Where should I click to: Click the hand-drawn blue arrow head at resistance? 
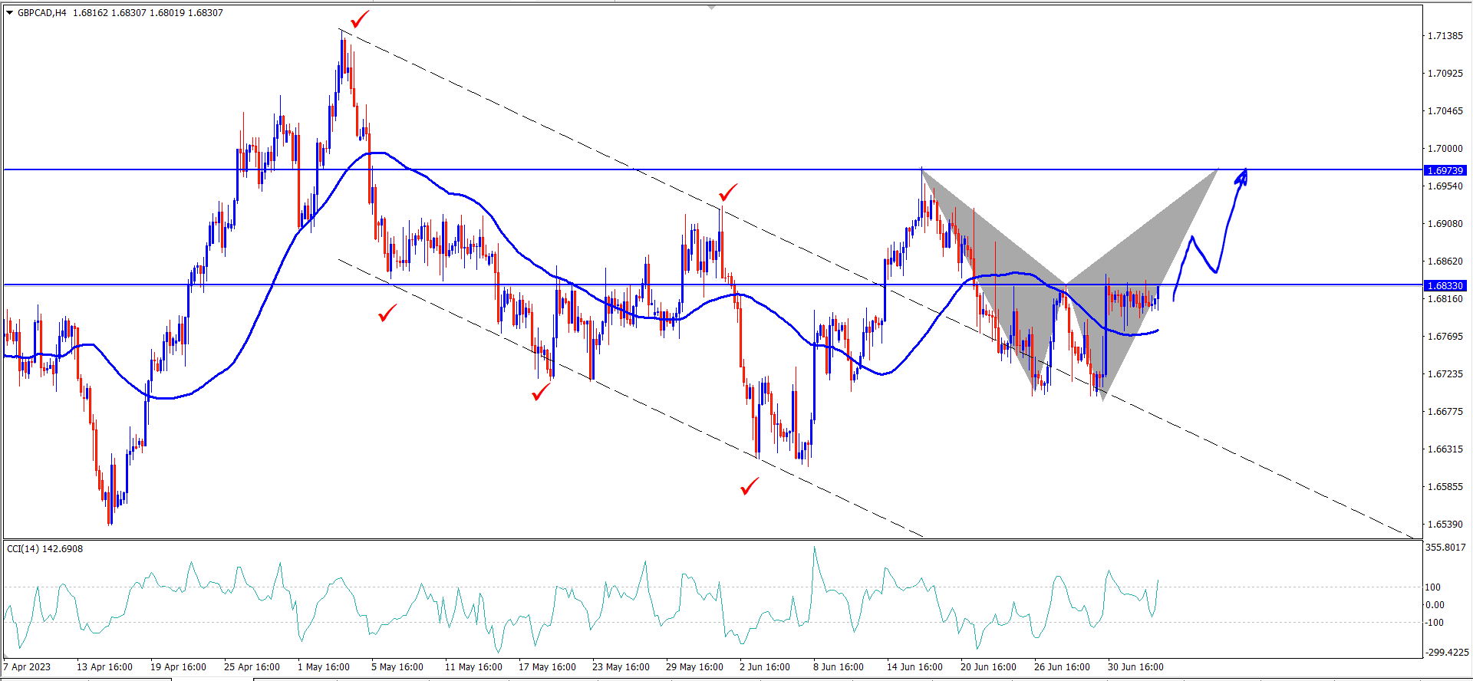tap(1241, 178)
